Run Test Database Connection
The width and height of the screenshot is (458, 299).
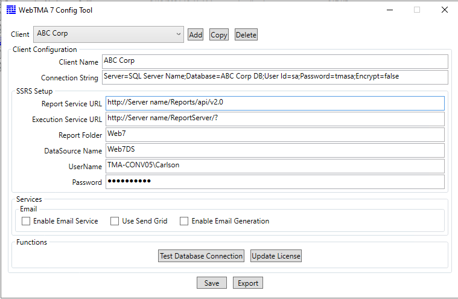coord(201,256)
